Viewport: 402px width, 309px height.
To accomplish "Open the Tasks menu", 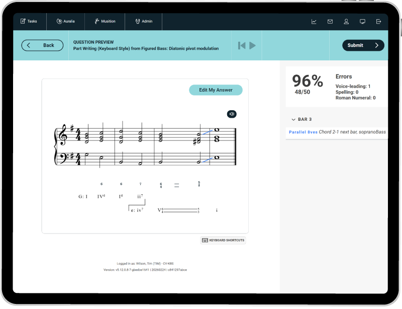I will (29, 22).
